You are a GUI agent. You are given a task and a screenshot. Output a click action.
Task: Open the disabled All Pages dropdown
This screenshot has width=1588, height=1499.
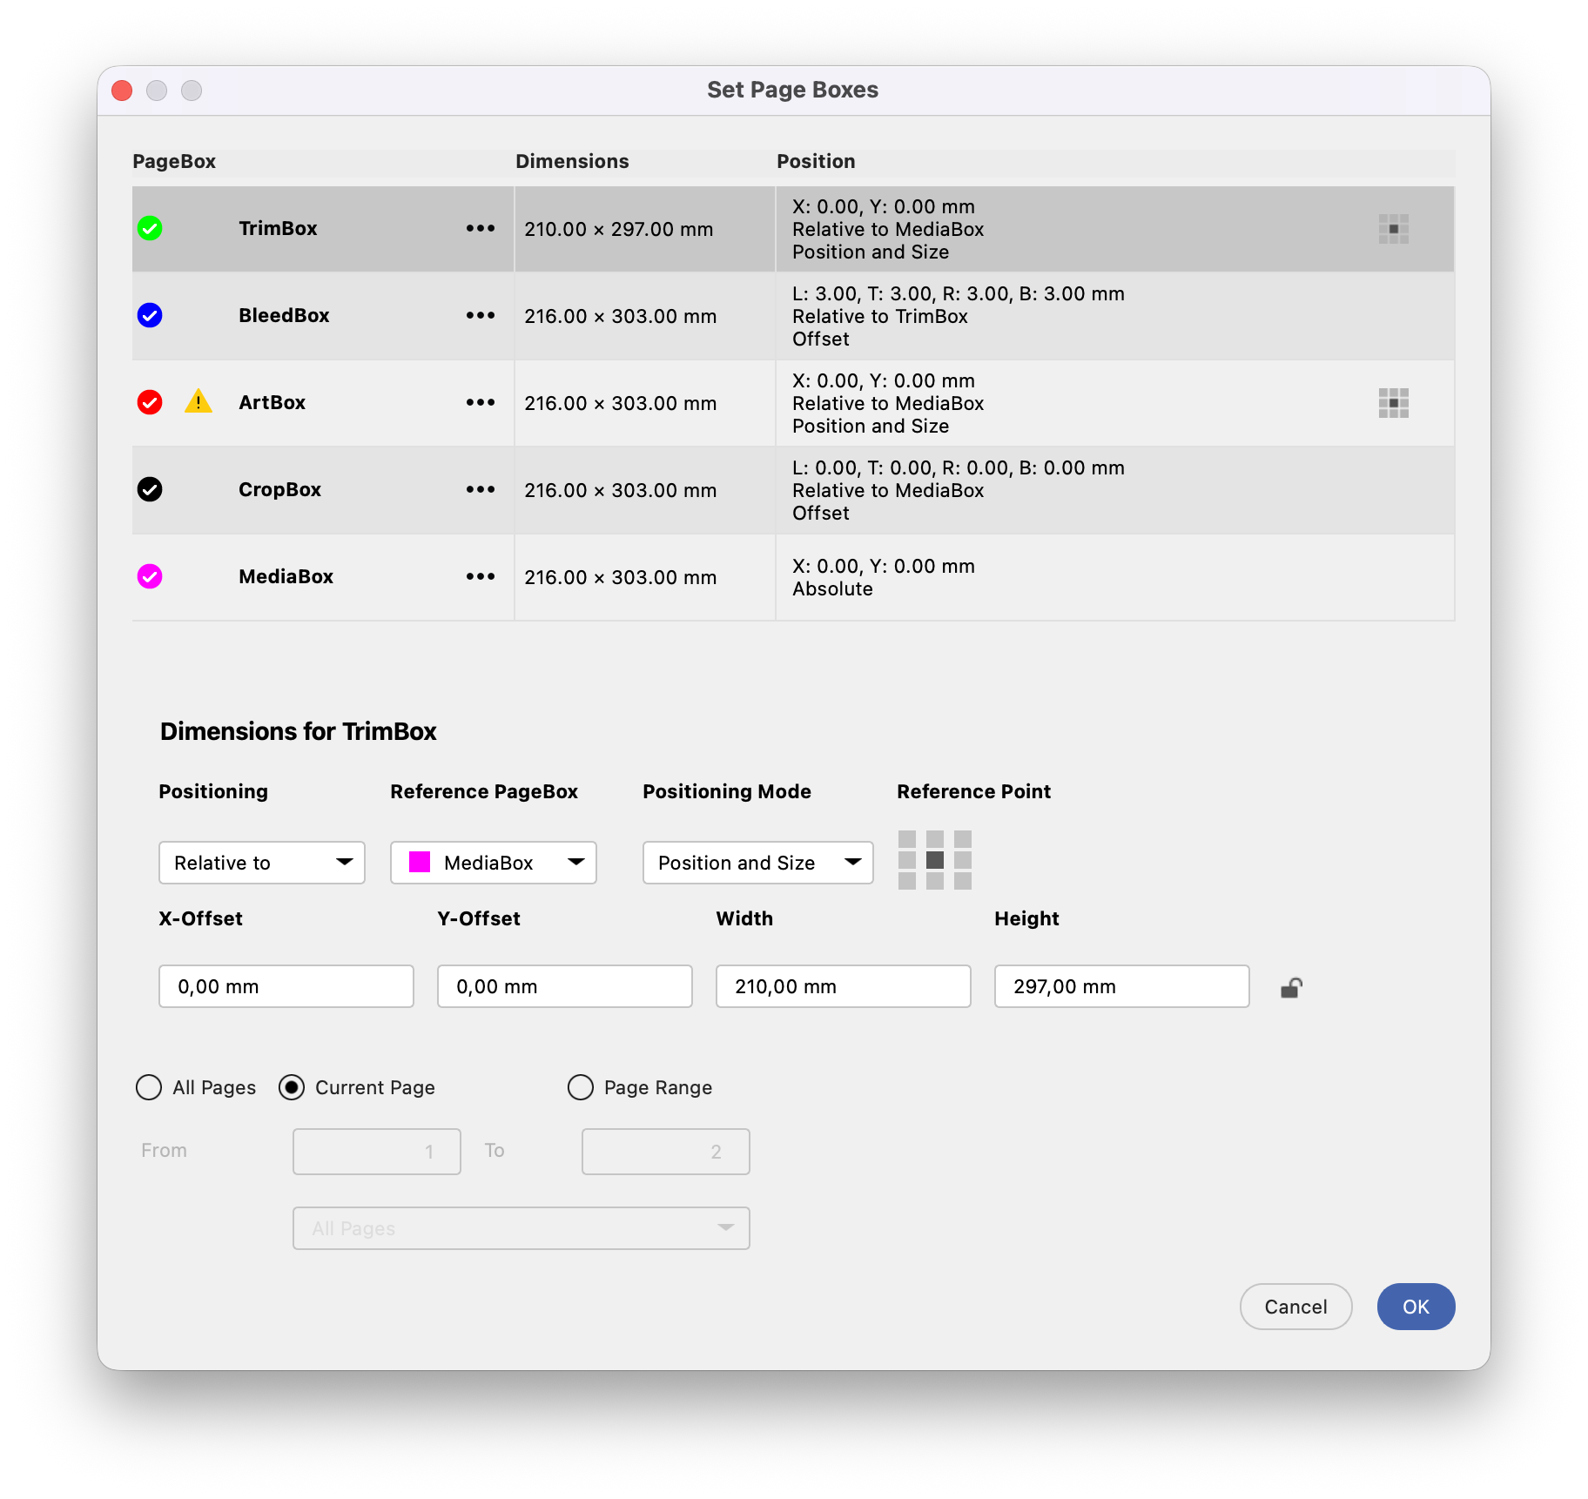tap(521, 1228)
